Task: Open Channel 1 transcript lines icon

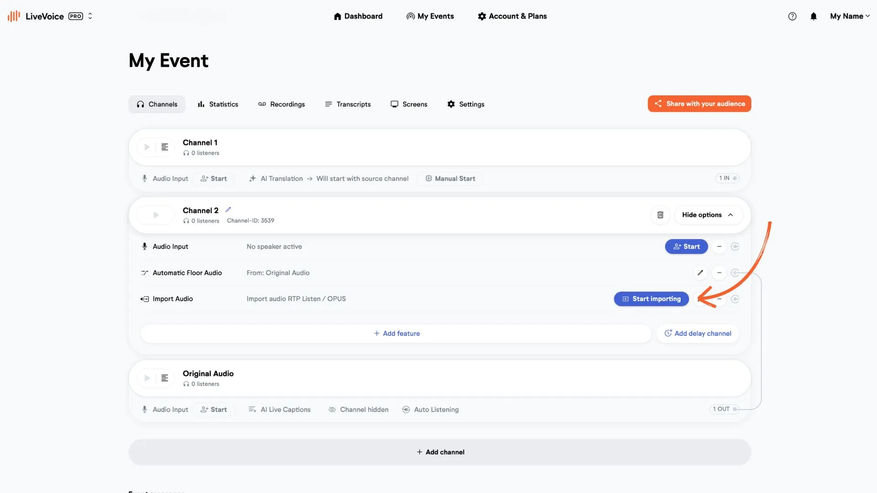Action: [165, 147]
